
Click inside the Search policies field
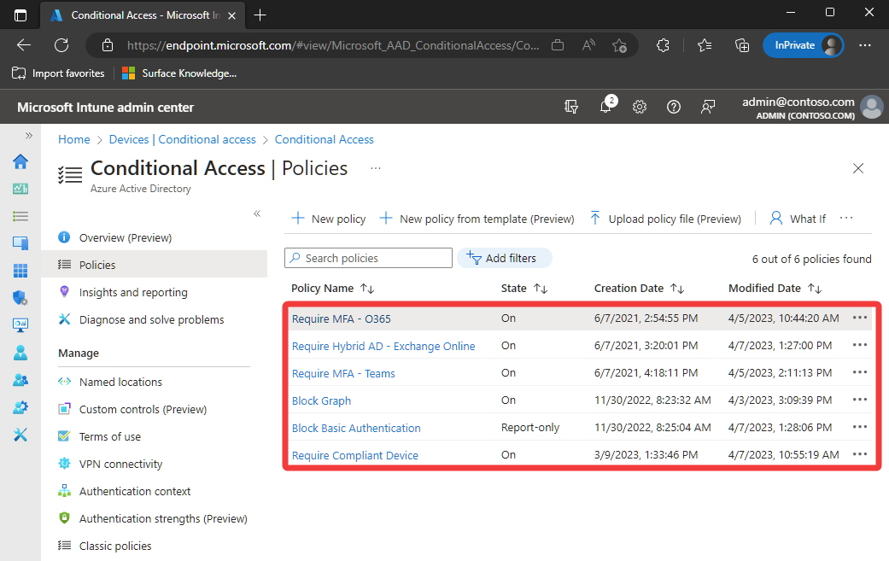click(x=368, y=257)
